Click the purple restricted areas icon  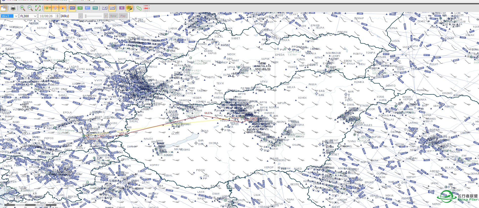[x=122, y=8]
